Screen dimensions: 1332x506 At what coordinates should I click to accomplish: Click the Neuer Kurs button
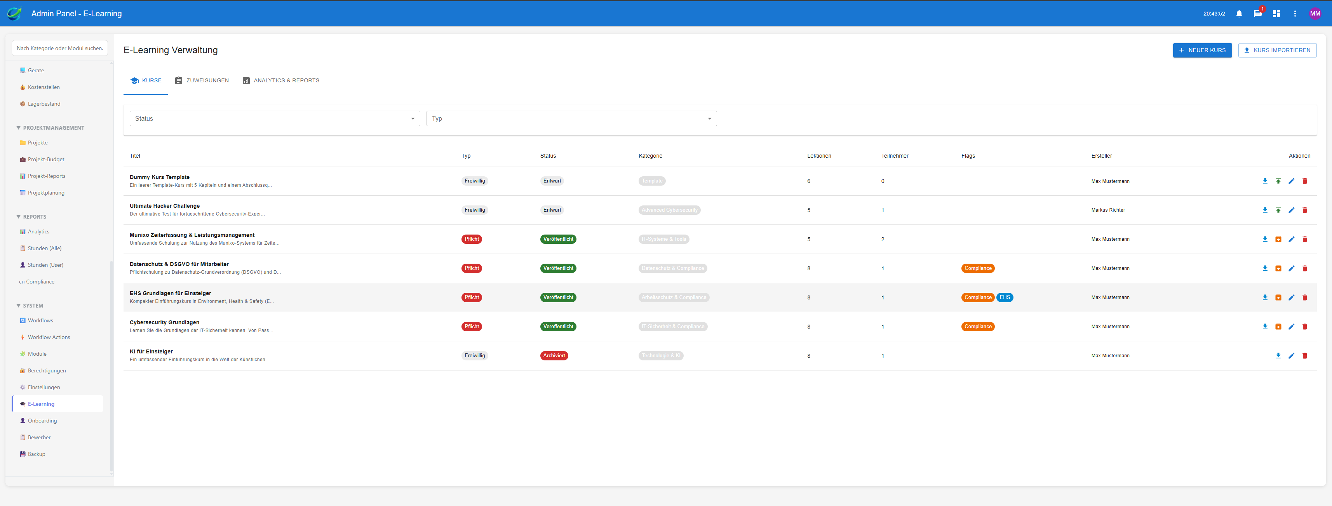(x=1202, y=50)
